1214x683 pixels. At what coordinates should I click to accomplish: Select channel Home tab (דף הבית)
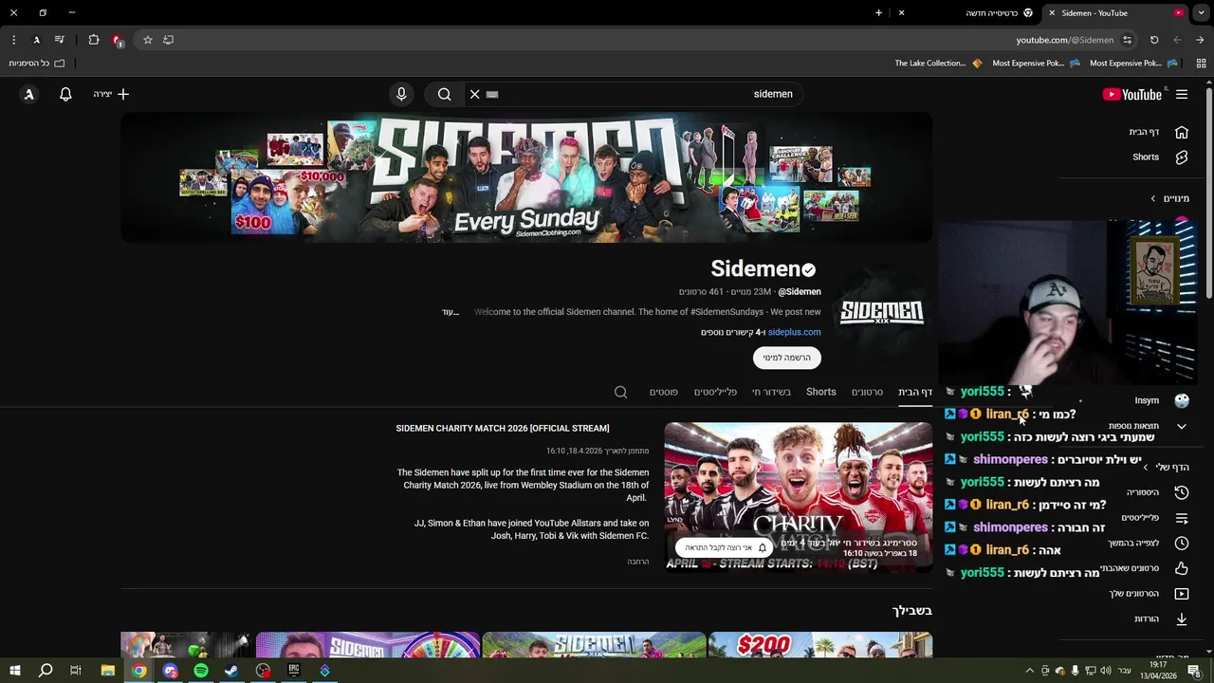click(x=915, y=392)
